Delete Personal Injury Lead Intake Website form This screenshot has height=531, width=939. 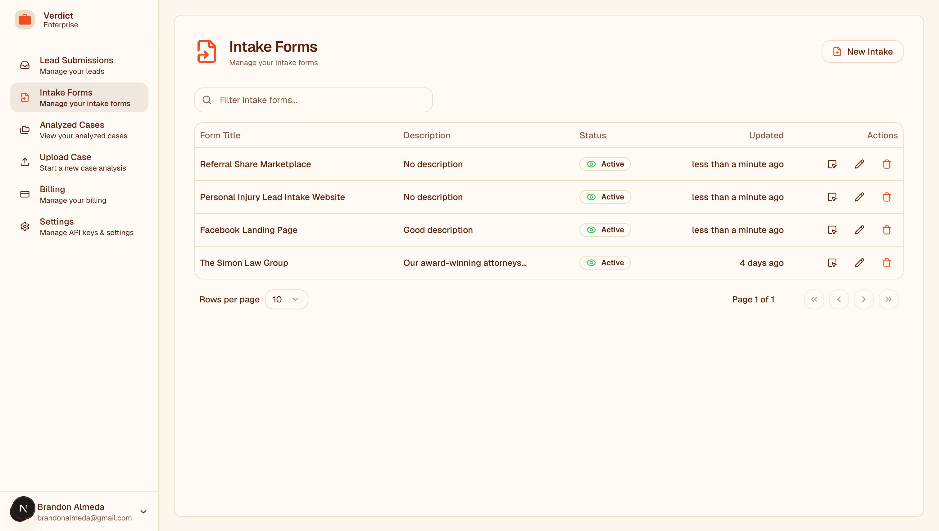pos(887,197)
